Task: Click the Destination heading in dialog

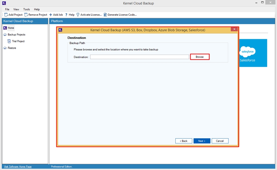Action: coord(77,38)
